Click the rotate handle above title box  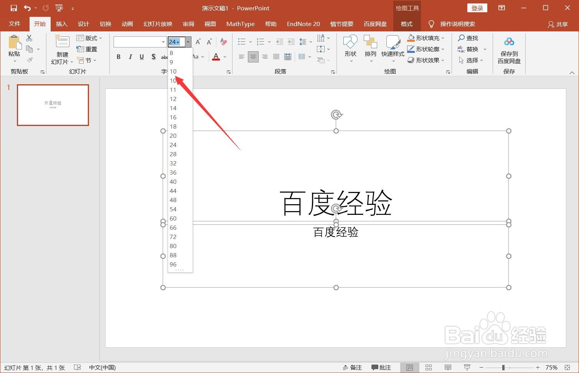336,115
